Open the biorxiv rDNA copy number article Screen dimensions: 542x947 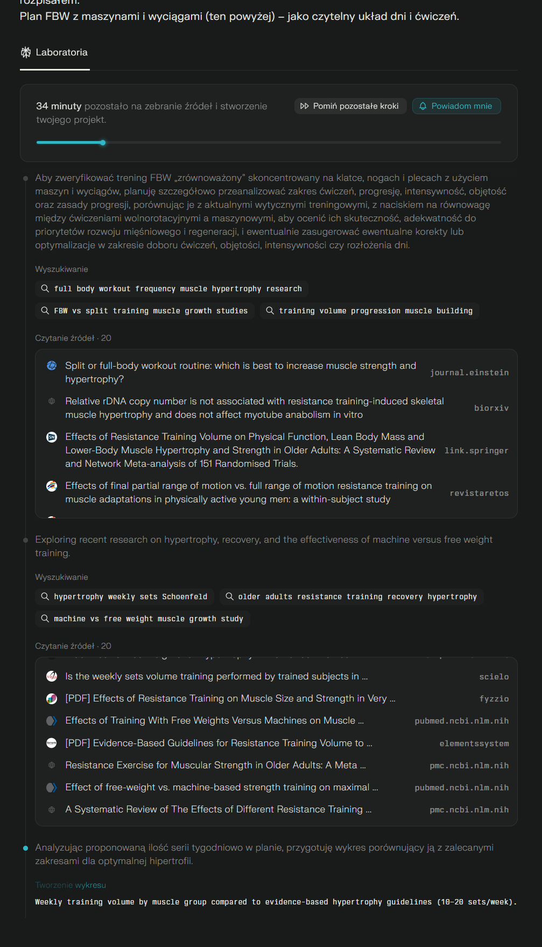click(x=254, y=408)
